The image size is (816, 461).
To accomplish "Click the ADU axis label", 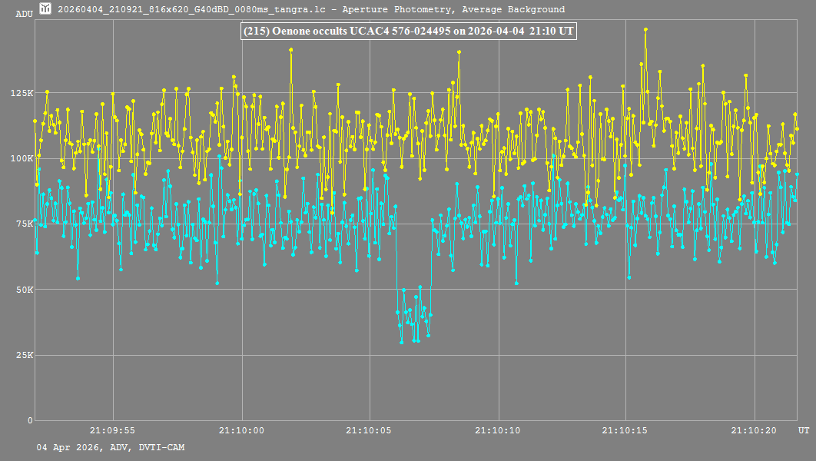I will [x=24, y=14].
